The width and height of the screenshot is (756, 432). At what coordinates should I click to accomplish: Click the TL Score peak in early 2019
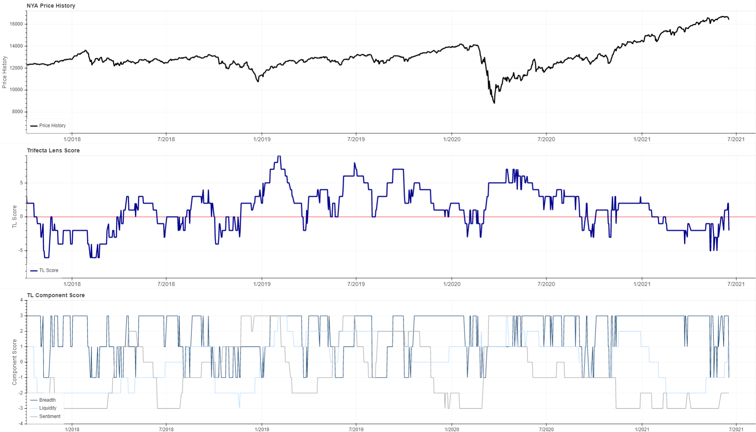pyautogui.click(x=279, y=156)
